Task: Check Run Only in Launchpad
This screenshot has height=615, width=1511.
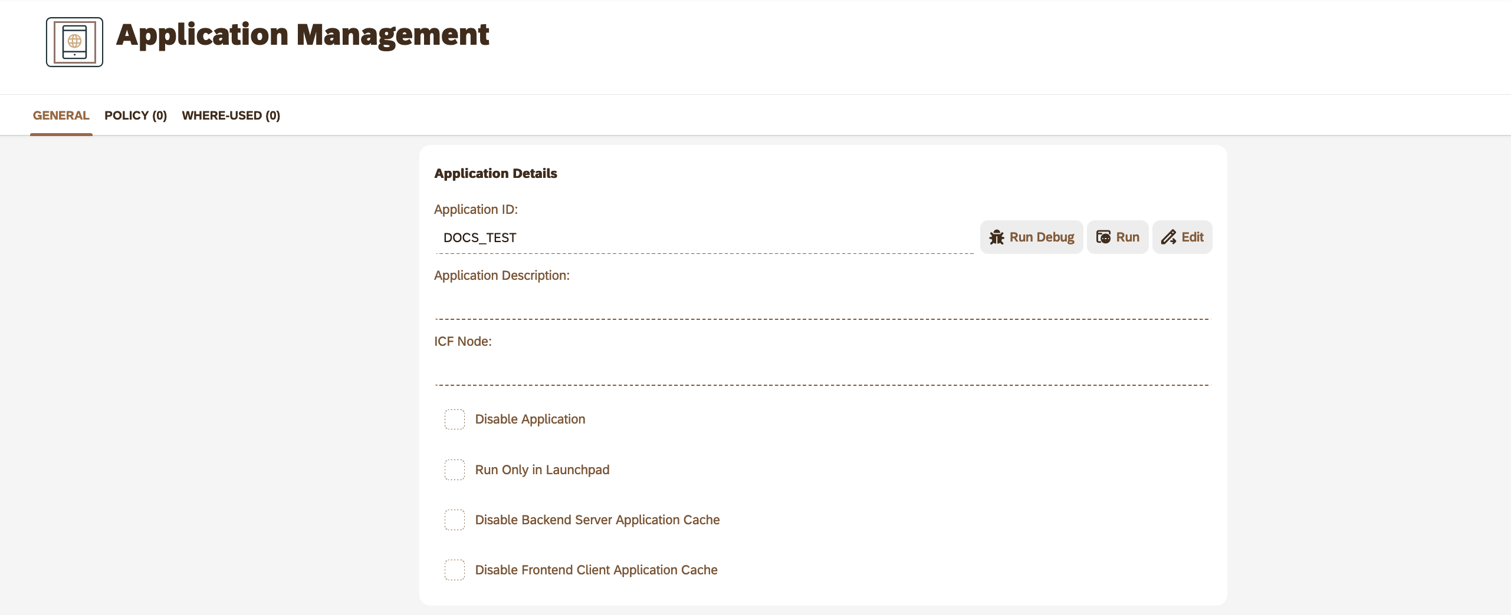Action: 454,469
